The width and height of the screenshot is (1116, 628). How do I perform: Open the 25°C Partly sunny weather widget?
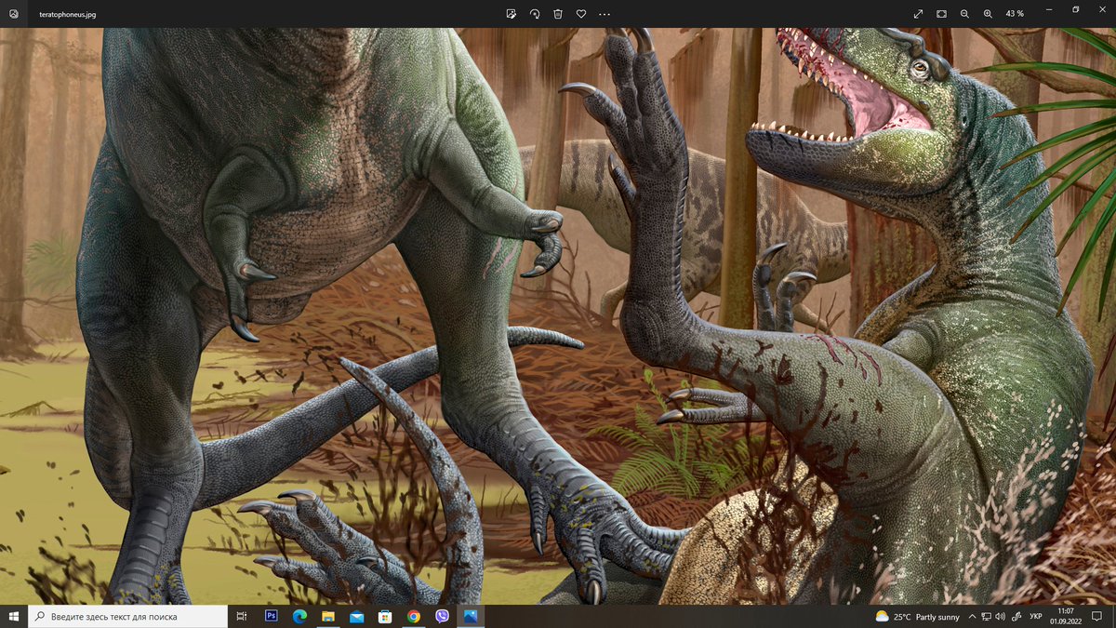tap(917, 617)
